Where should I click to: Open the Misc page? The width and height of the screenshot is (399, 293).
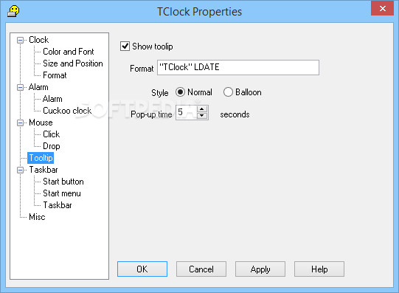click(x=37, y=217)
